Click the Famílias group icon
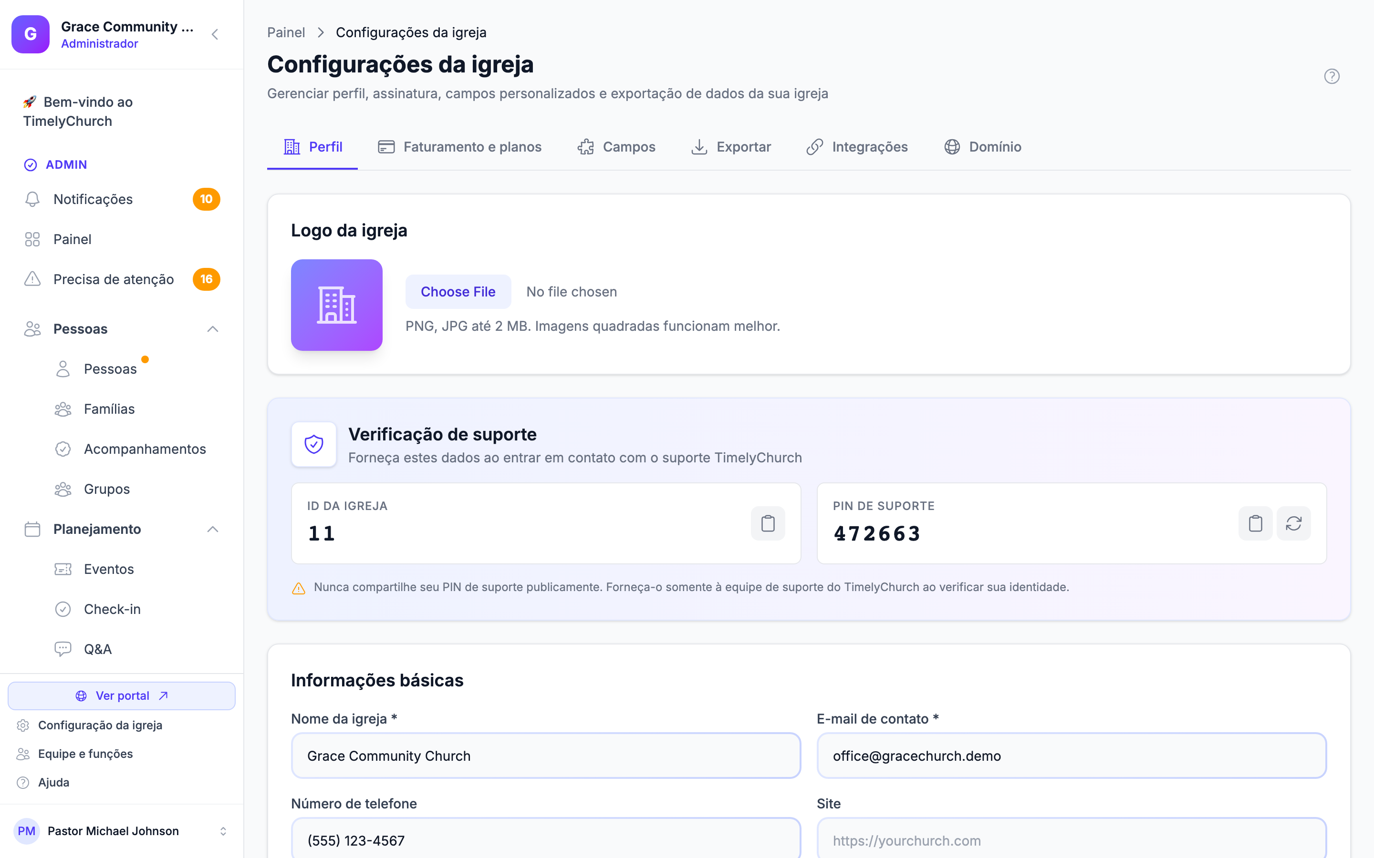The height and width of the screenshot is (858, 1374). (63, 409)
